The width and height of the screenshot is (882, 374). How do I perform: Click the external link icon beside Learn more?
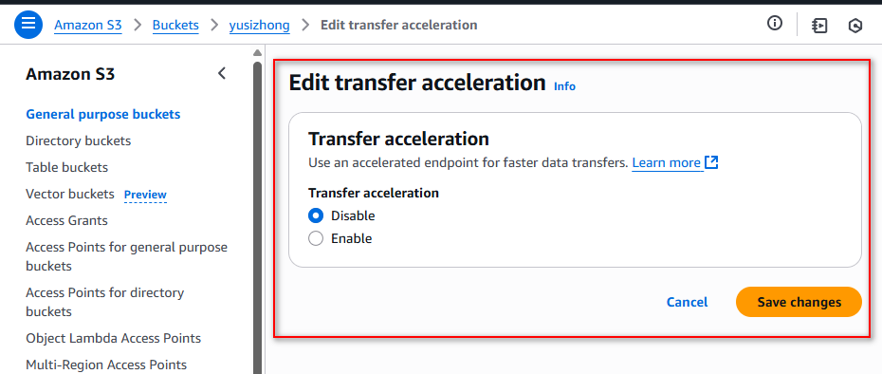point(711,162)
